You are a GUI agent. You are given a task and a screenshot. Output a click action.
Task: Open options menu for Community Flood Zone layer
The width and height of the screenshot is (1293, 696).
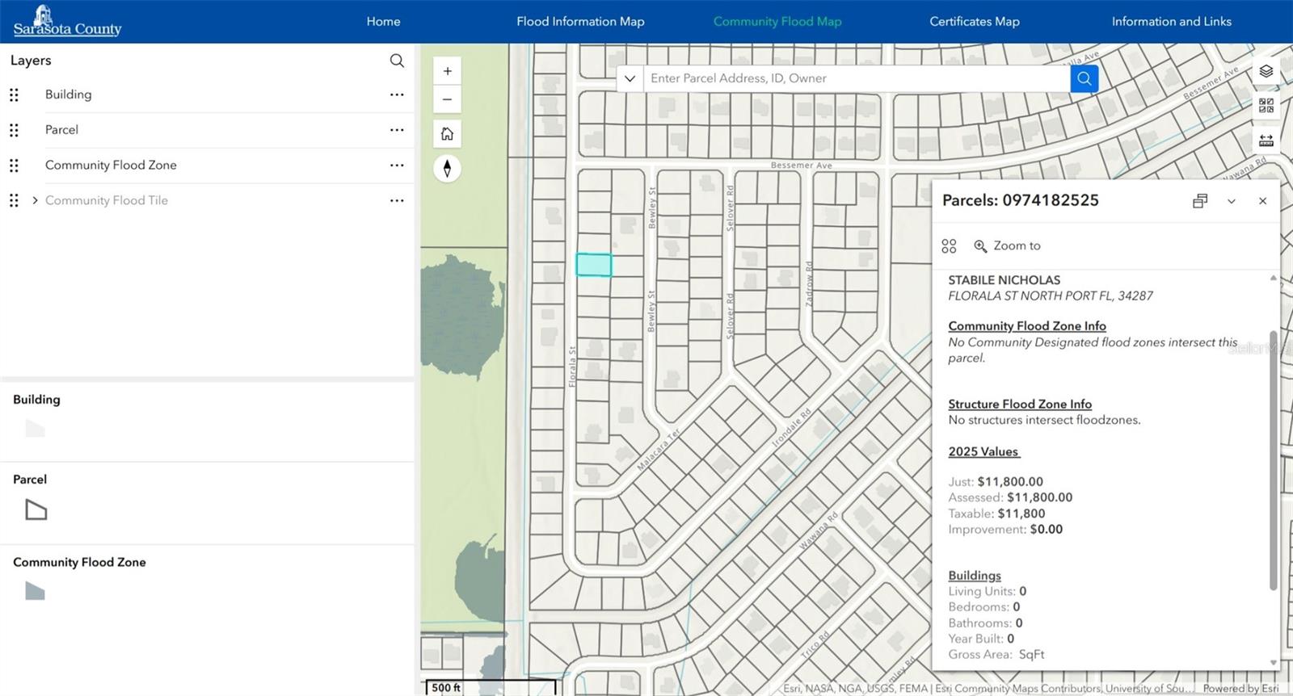[x=397, y=166]
